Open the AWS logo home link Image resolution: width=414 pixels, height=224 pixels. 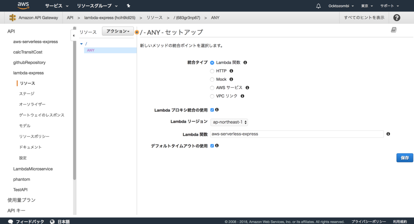tap(23, 6)
